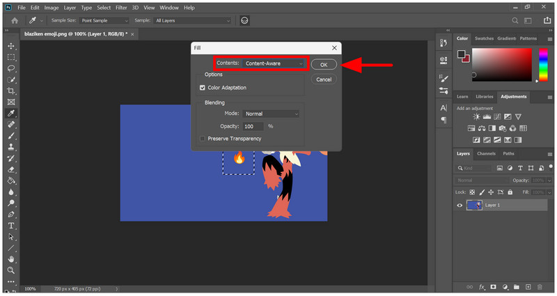Image resolution: width=557 pixels, height=296 pixels.
Task: Click the Add layer mask icon
Action: 493,287
